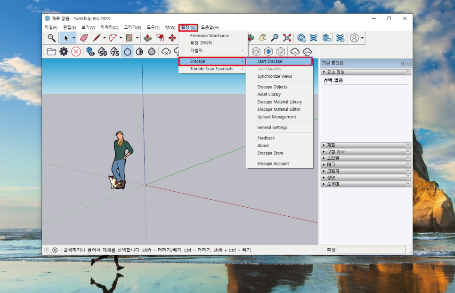The width and height of the screenshot is (455, 293).
Task: Open dropdown arrow beside Line tool
Action: pyautogui.click(x=105, y=38)
